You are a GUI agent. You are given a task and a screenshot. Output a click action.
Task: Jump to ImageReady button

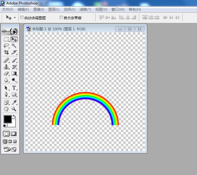10,149
